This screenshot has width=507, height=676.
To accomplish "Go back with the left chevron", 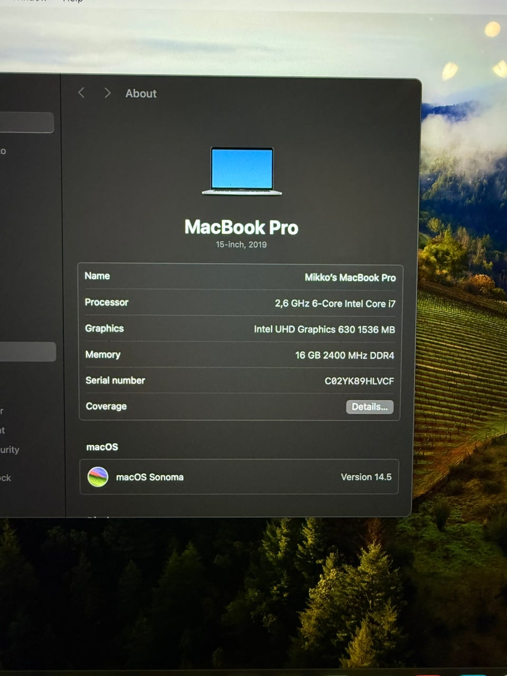I will coord(81,93).
